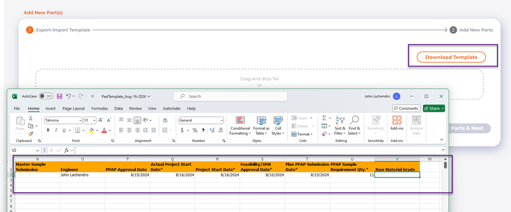511x212 pixels.
Task: Switch to the Page Layout tab
Action: tap(73, 109)
